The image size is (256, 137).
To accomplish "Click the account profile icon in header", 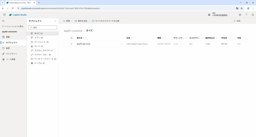I will pos(252,15).
